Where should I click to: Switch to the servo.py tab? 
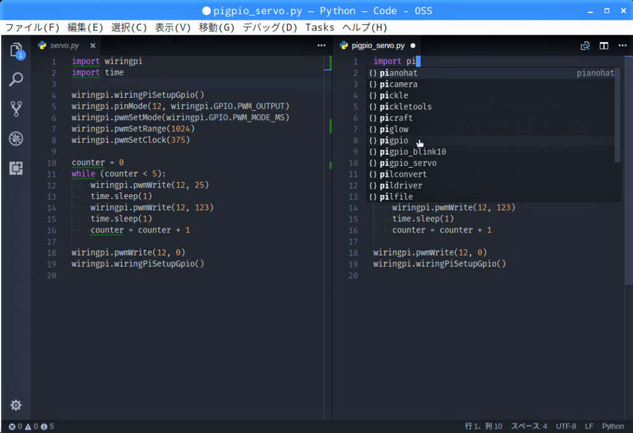tap(64, 46)
